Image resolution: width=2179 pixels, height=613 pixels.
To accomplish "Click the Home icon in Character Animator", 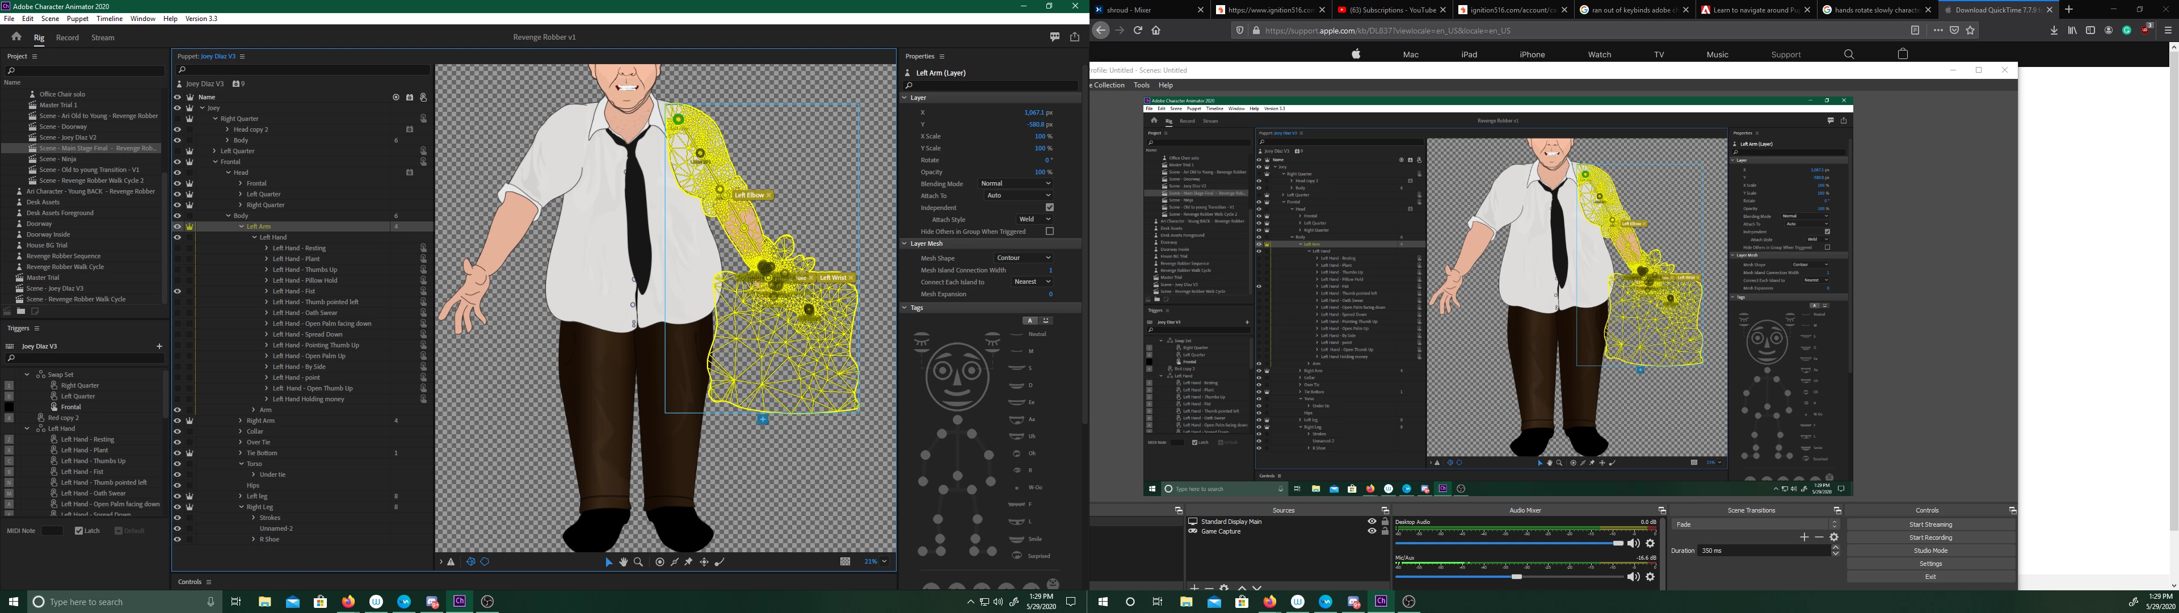I will 16,37.
